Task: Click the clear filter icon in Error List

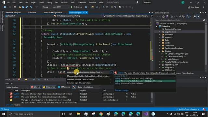Action: pyautogui.click(x=74, y=87)
